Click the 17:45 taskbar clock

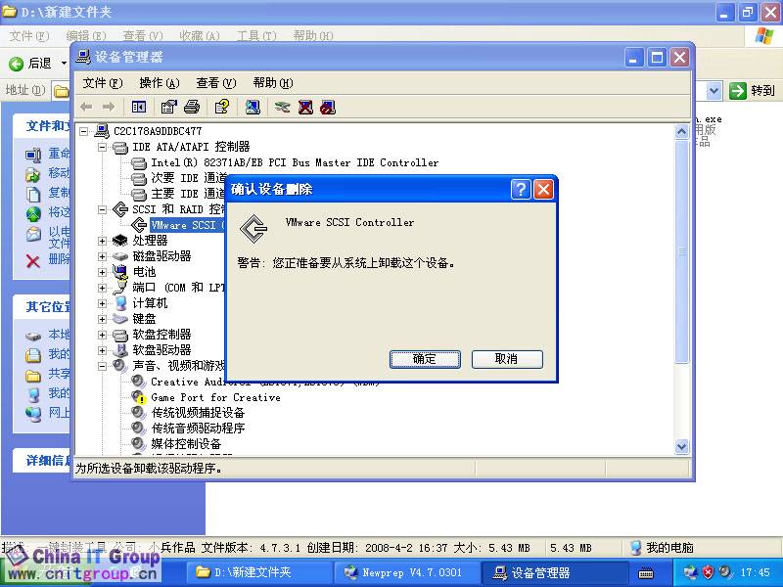pos(755,572)
